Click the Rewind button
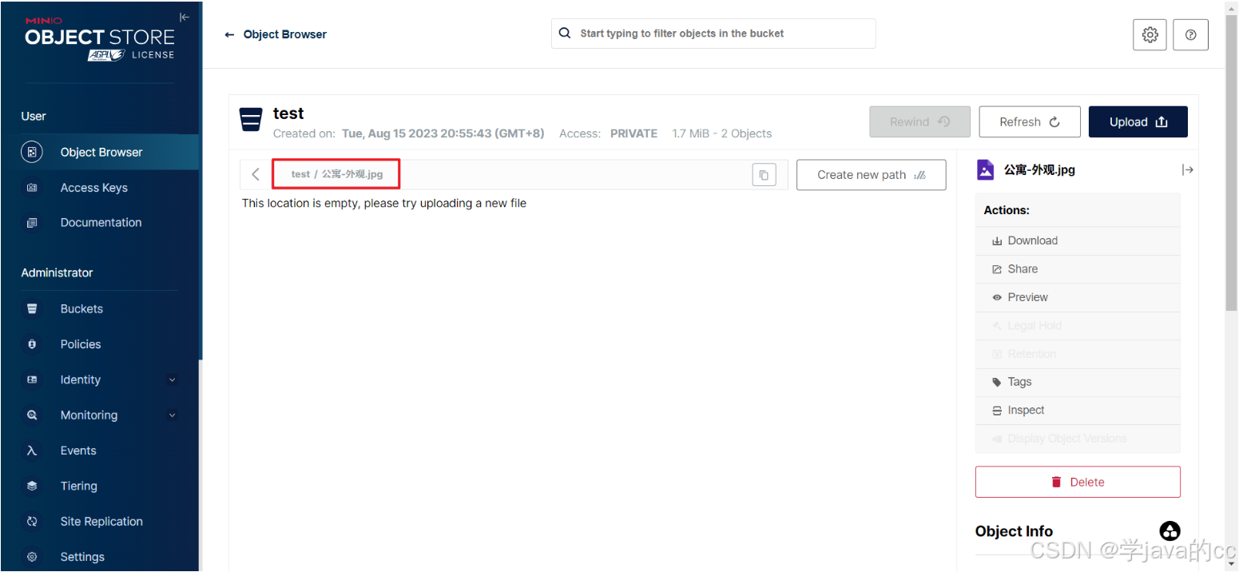 (920, 122)
